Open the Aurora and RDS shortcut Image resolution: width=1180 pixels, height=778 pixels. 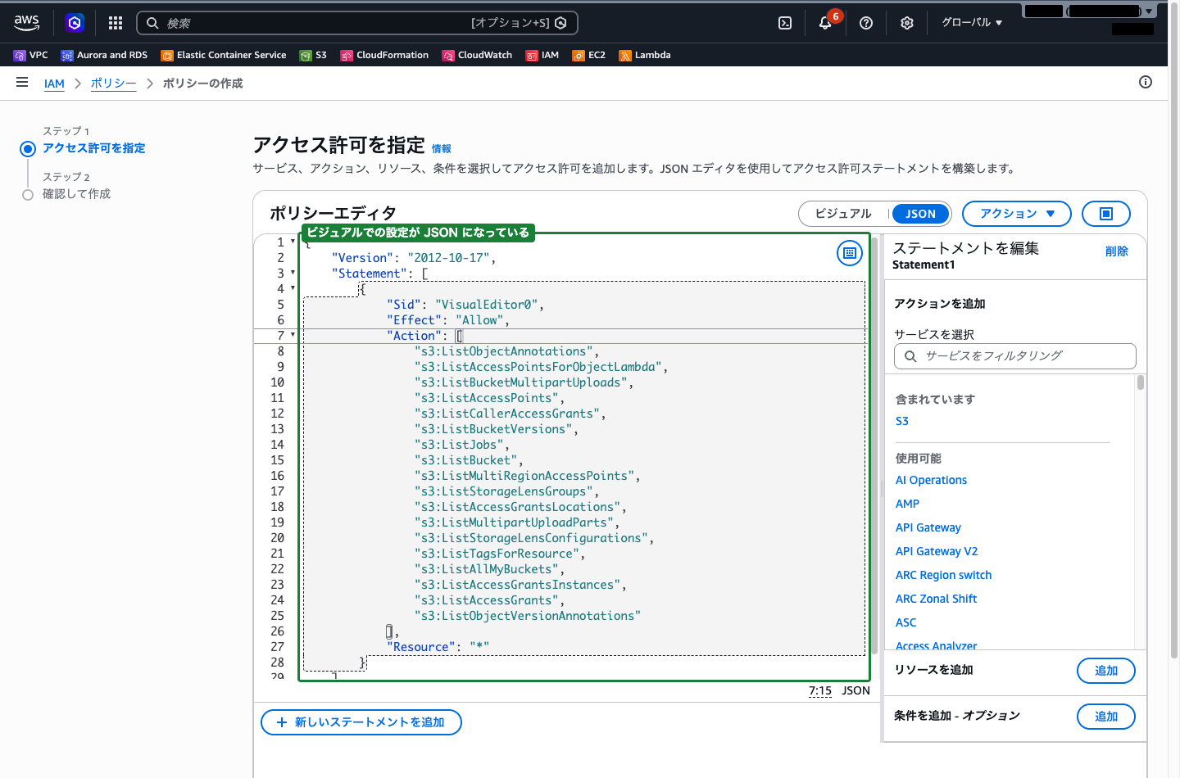tap(104, 55)
